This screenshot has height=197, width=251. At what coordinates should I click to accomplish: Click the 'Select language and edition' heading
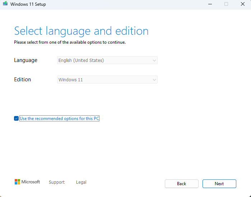click(x=81, y=31)
